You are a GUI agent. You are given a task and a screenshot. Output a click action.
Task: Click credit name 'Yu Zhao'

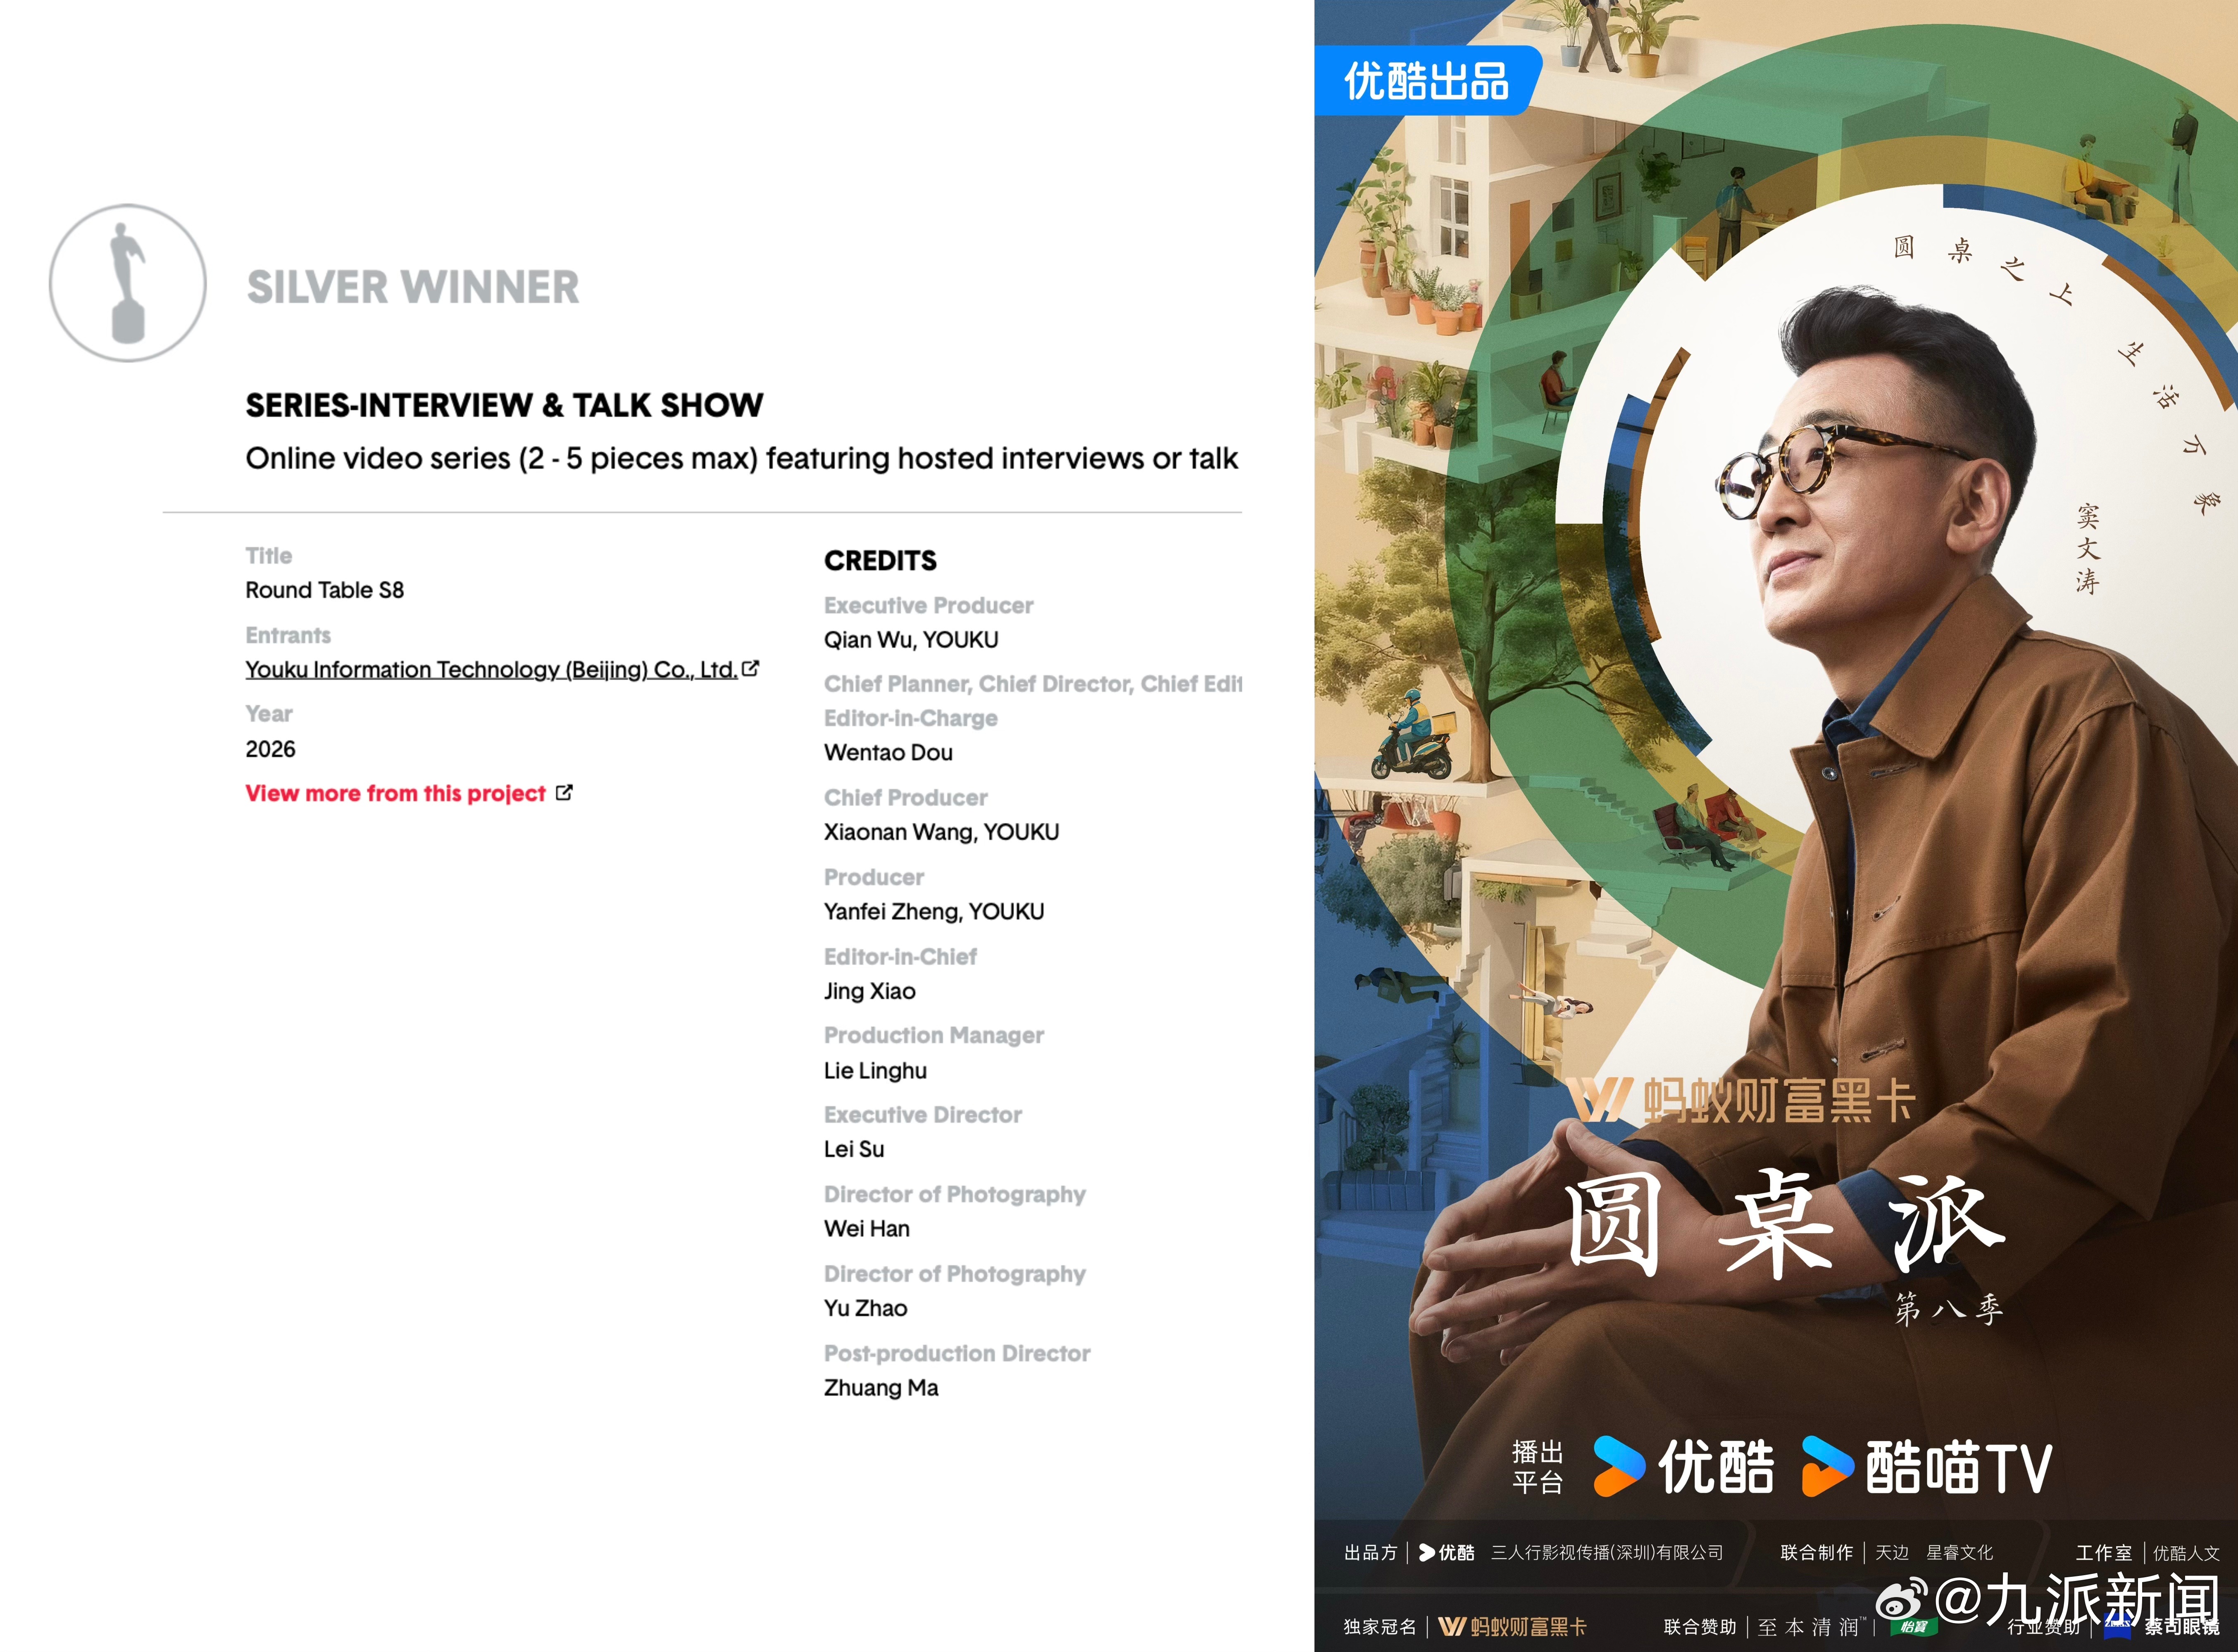click(866, 1308)
